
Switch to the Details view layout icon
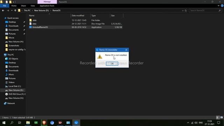tap(217, 118)
